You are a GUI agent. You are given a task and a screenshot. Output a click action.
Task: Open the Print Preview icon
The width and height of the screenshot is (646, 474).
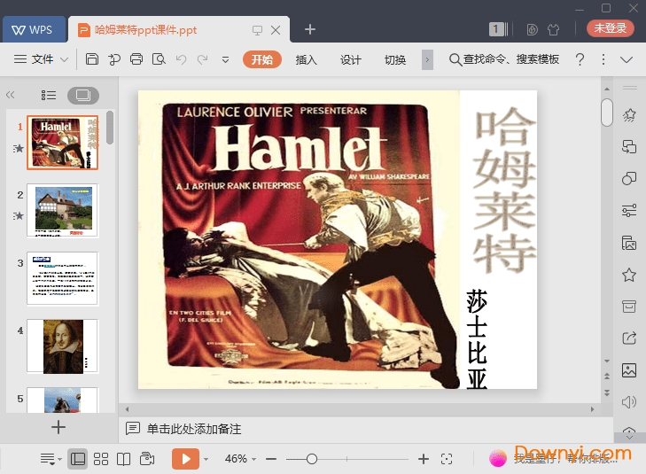pos(159,59)
